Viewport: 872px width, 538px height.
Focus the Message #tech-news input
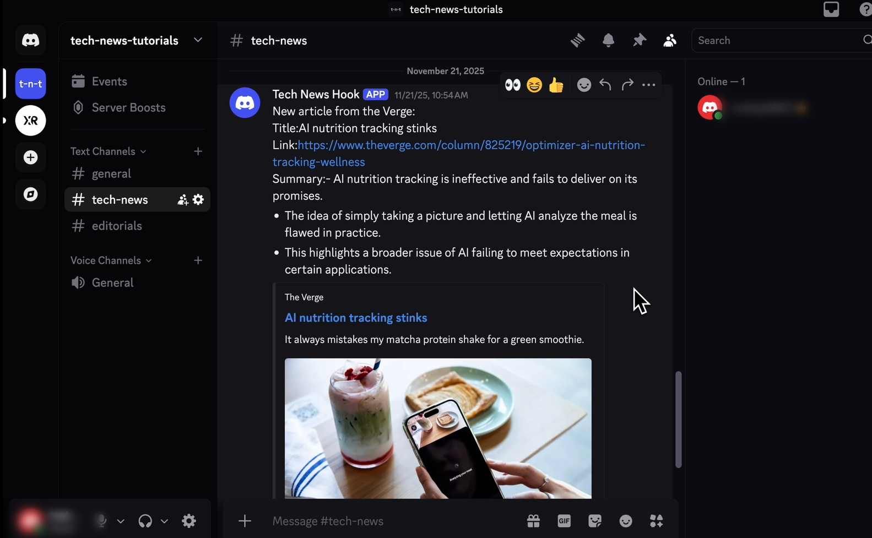[394, 521]
